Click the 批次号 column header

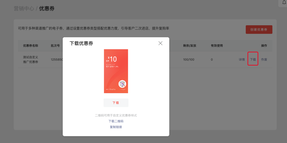55,46
